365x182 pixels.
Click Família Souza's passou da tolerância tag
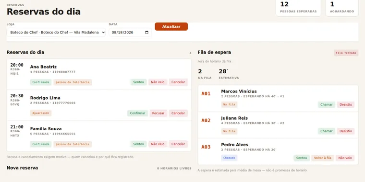[73, 144]
